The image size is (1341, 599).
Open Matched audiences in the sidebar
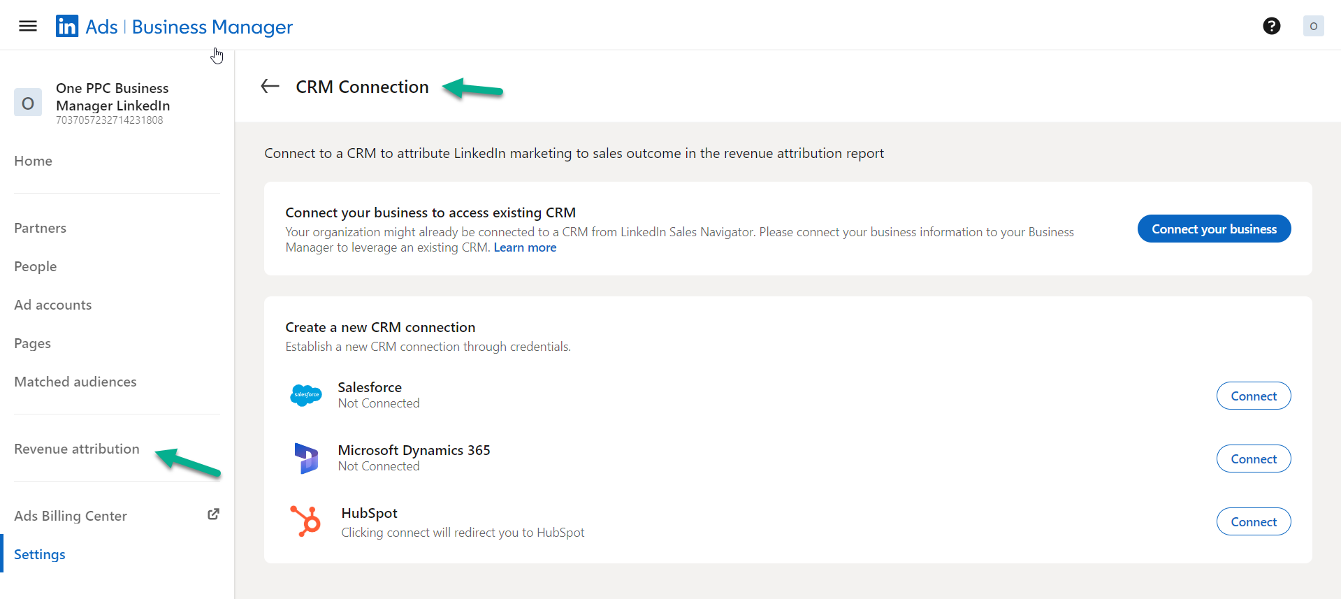(x=75, y=382)
